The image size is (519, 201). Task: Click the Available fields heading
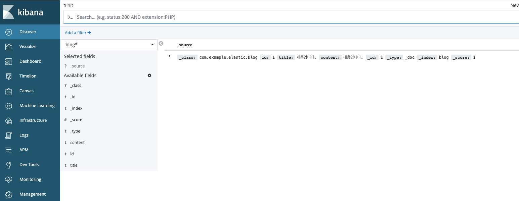(x=80, y=76)
